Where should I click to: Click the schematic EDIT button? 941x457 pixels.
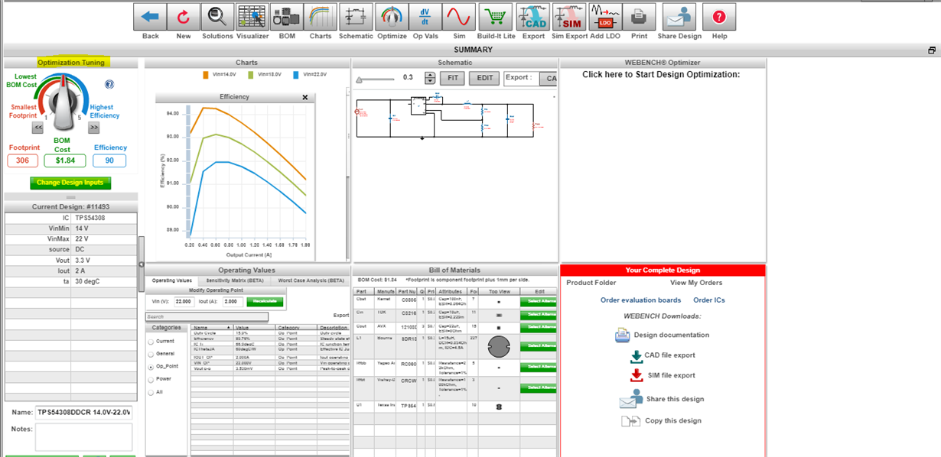(485, 78)
